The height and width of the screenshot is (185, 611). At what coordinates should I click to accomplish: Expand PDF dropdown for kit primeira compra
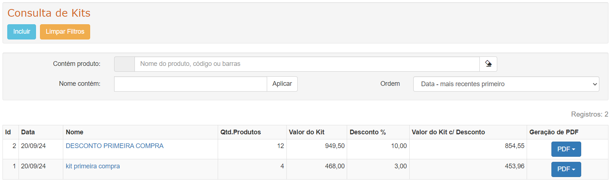coord(566,169)
